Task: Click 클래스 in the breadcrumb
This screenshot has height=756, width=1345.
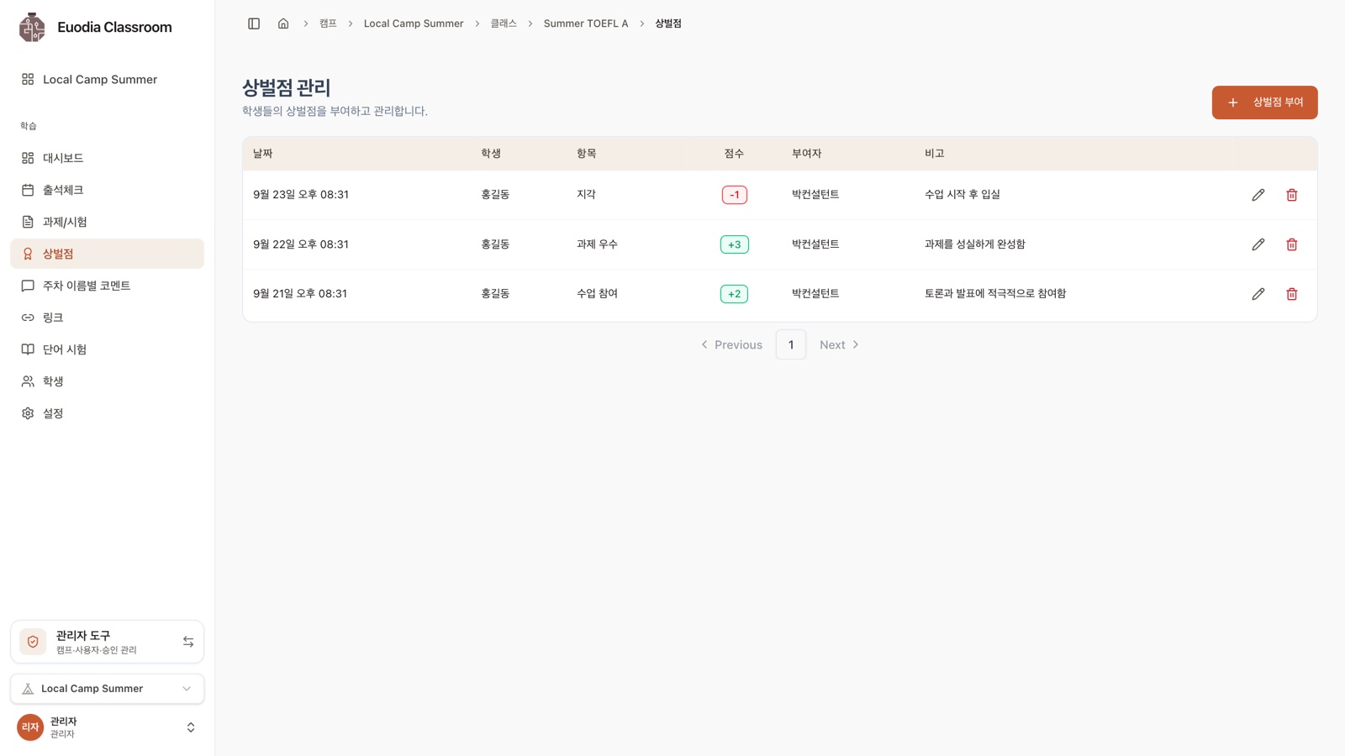Action: click(x=504, y=24)
